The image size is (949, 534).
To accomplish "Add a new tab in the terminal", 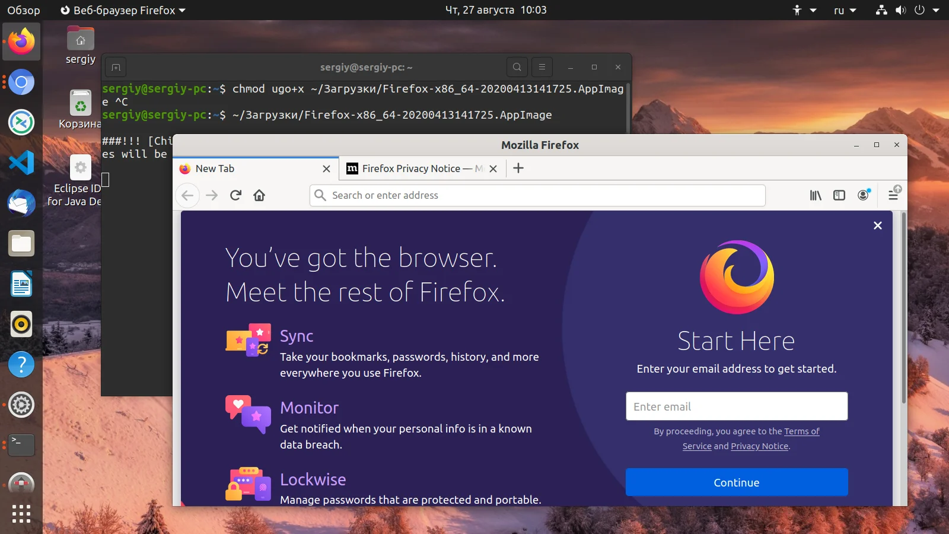I will (x=116, y=67).
